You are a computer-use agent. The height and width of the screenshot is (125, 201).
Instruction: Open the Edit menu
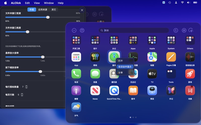[x=27, y=3]
